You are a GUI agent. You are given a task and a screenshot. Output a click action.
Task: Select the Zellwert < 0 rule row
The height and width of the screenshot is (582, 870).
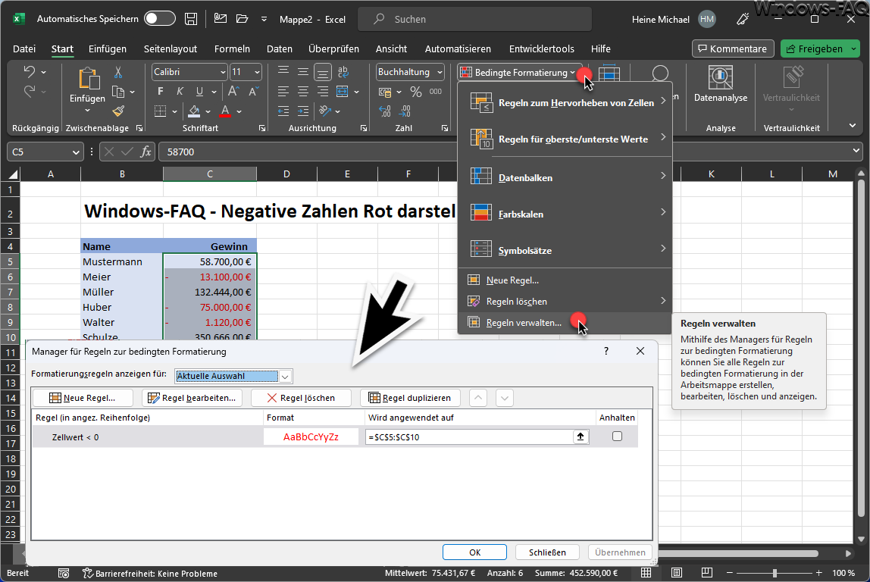pyautogui.click(x=334, y=436)
